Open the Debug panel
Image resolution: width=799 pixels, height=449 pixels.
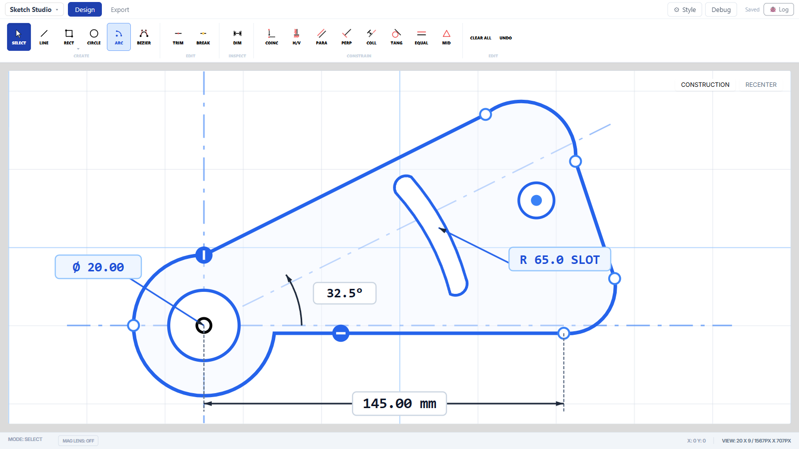point(721,9)
